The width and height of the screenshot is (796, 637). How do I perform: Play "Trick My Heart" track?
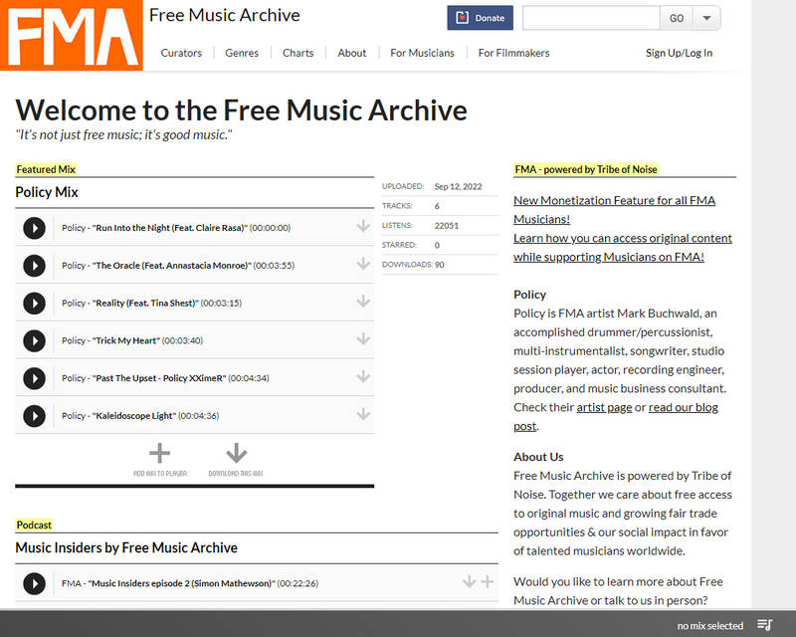pos(34,340)
